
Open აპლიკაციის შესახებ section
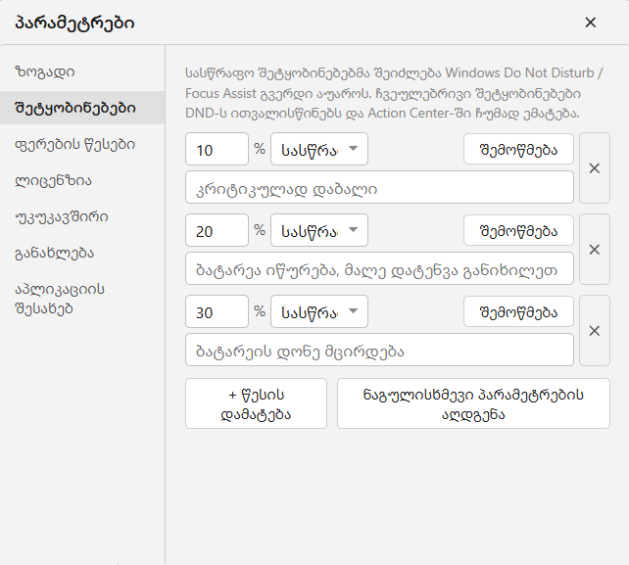[82, 299]
